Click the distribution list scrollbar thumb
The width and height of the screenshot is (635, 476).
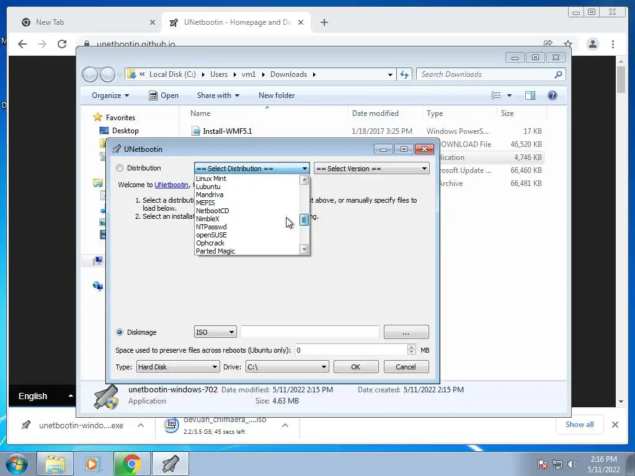[304, 220]
